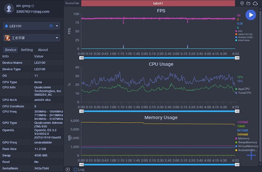This screenshot has width=262, height=172.
Task: Select the CPU Type kona value
Action: (38, 82)
